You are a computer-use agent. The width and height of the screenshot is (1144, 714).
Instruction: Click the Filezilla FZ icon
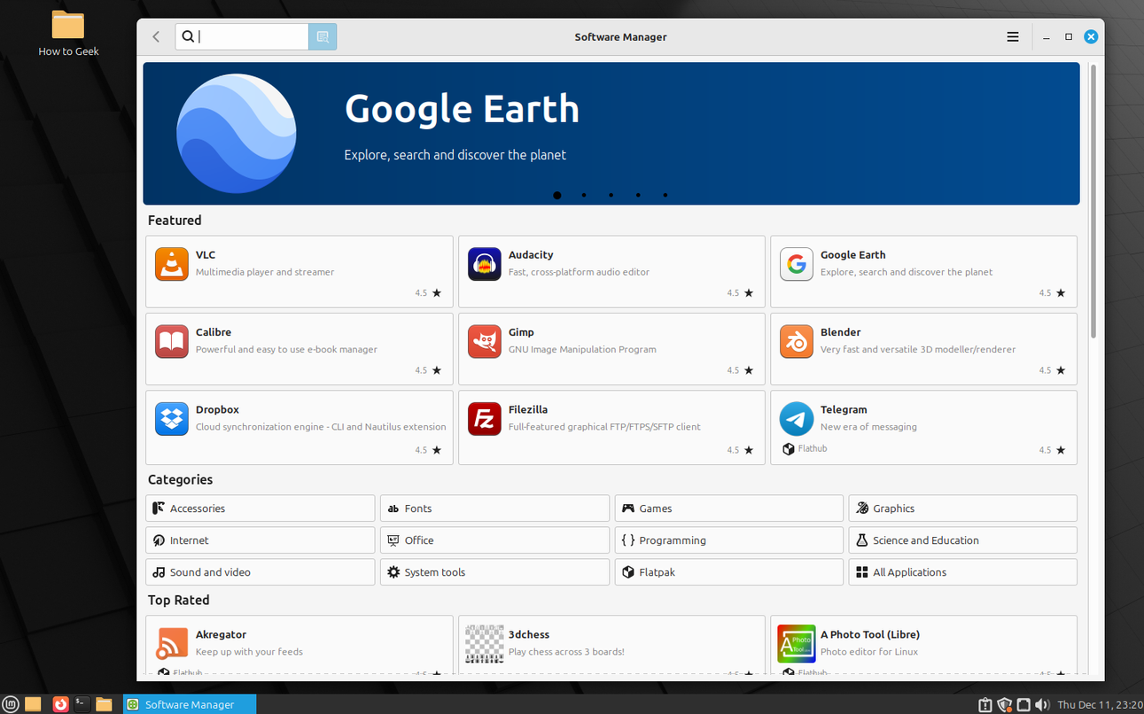(x=484, y=419)
